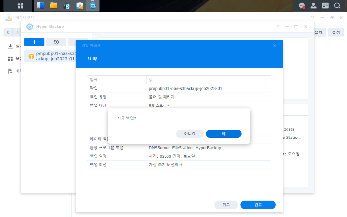Select S3 스토리지 backup destination value
This screenshot has height=217, width=347.
[x=160, y=106]
